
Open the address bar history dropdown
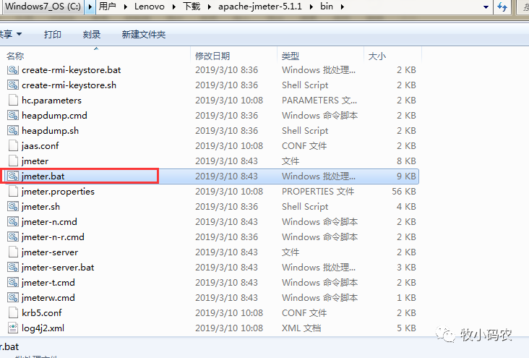coord(486,7)
